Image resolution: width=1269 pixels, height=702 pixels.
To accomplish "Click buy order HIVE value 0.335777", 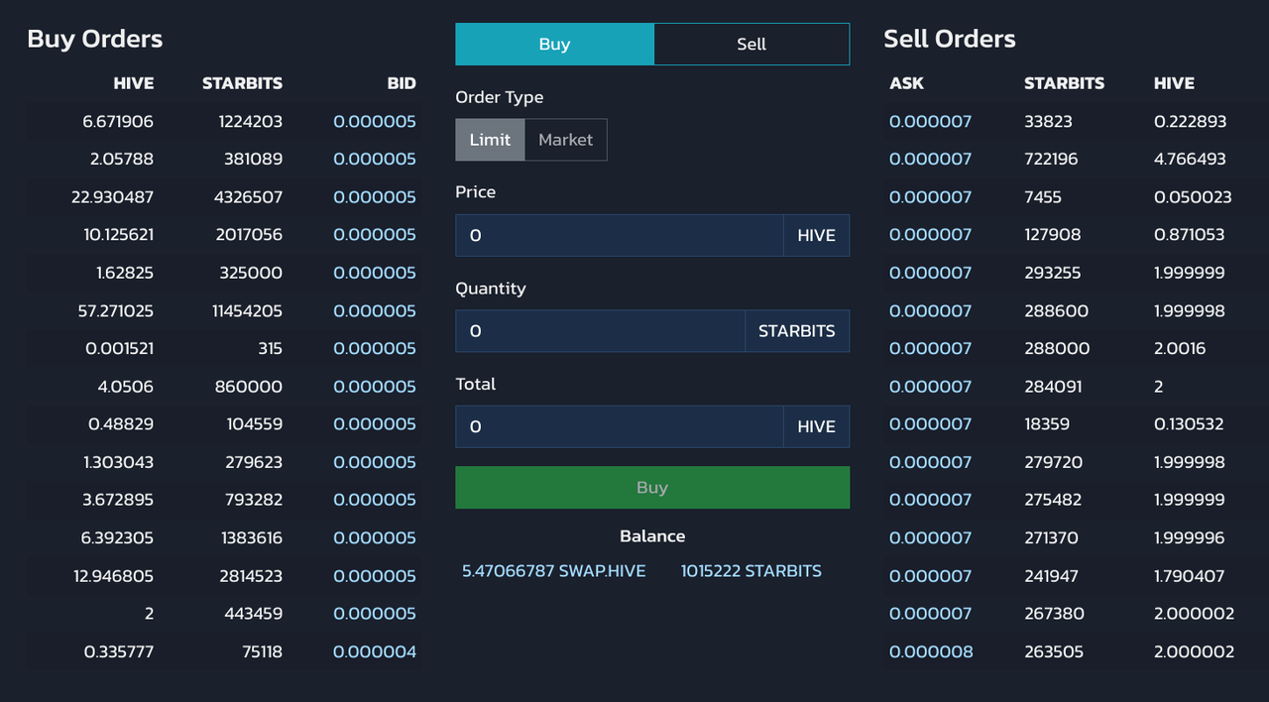I will click(119, 652).
